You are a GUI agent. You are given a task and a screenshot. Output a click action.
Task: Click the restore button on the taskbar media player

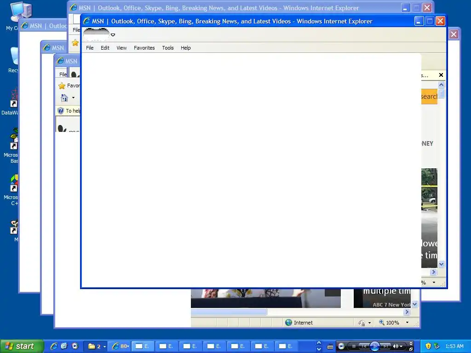coord(411,349)
